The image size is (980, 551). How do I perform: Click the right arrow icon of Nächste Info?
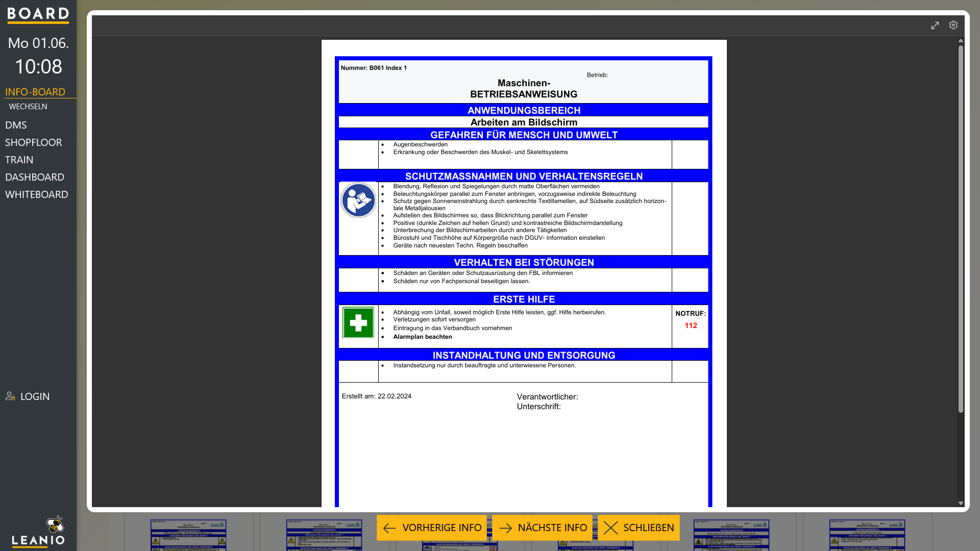click(505, 528)
